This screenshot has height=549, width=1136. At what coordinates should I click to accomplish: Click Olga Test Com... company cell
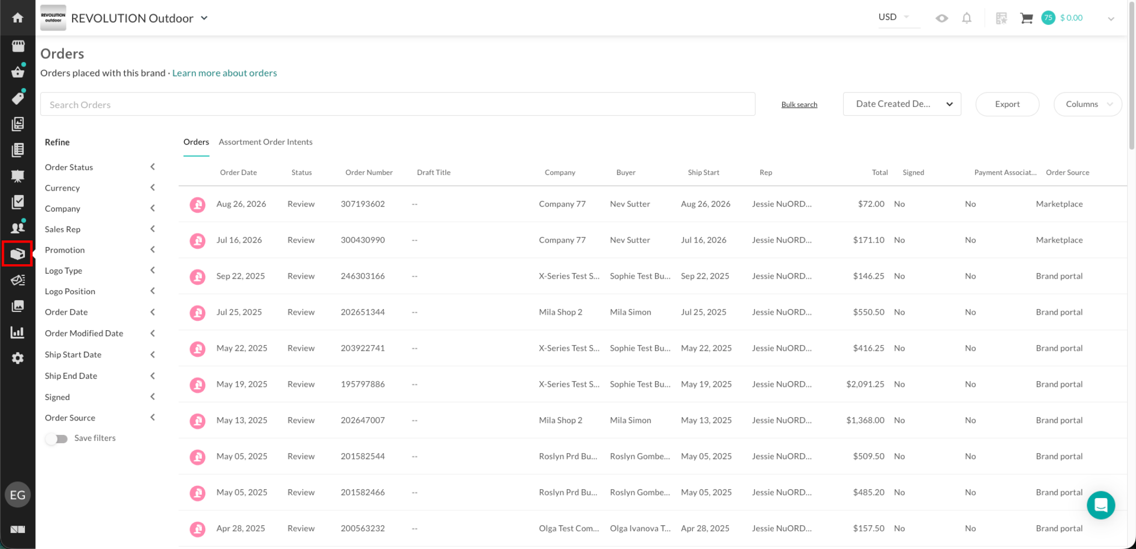pos(569,529)
